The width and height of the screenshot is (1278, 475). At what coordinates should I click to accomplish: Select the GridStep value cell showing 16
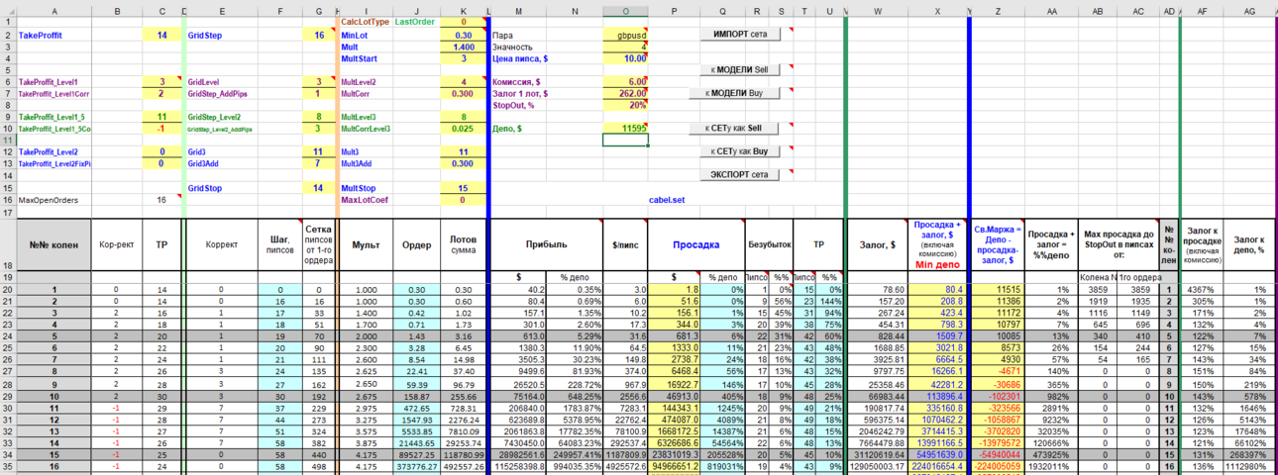tap(319, 34)
